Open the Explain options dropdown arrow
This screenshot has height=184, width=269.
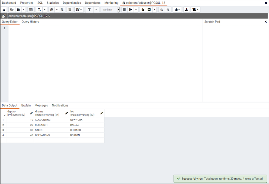154,10
